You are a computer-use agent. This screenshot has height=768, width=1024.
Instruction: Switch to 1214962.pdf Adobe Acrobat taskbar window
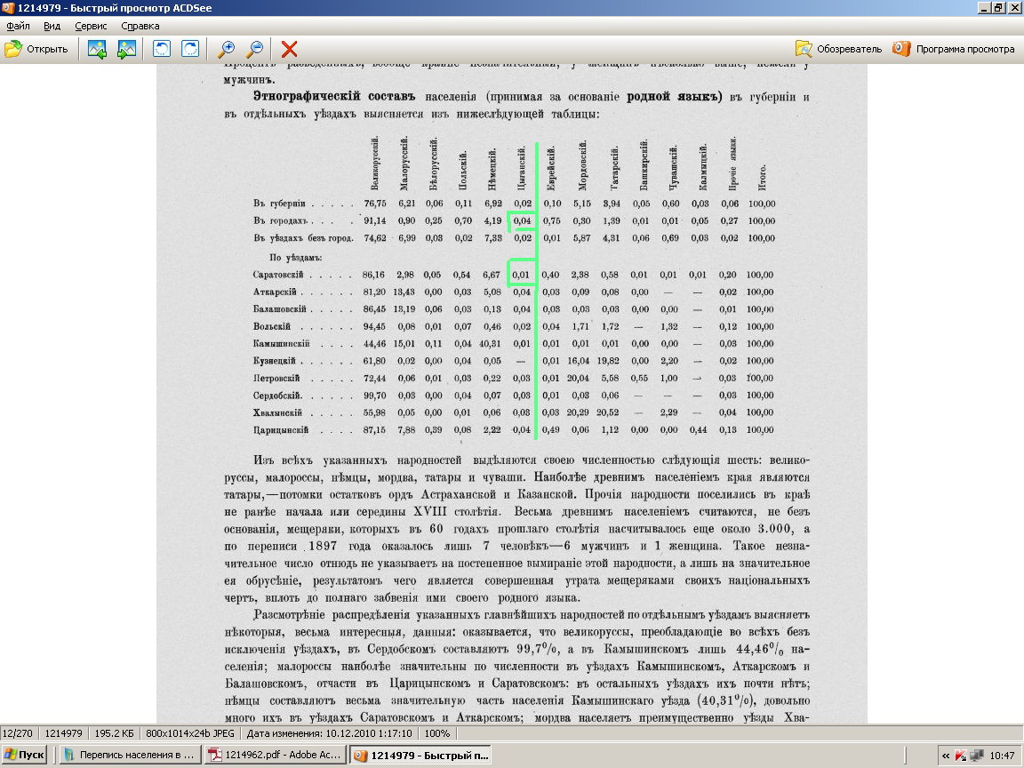[275, 755]
